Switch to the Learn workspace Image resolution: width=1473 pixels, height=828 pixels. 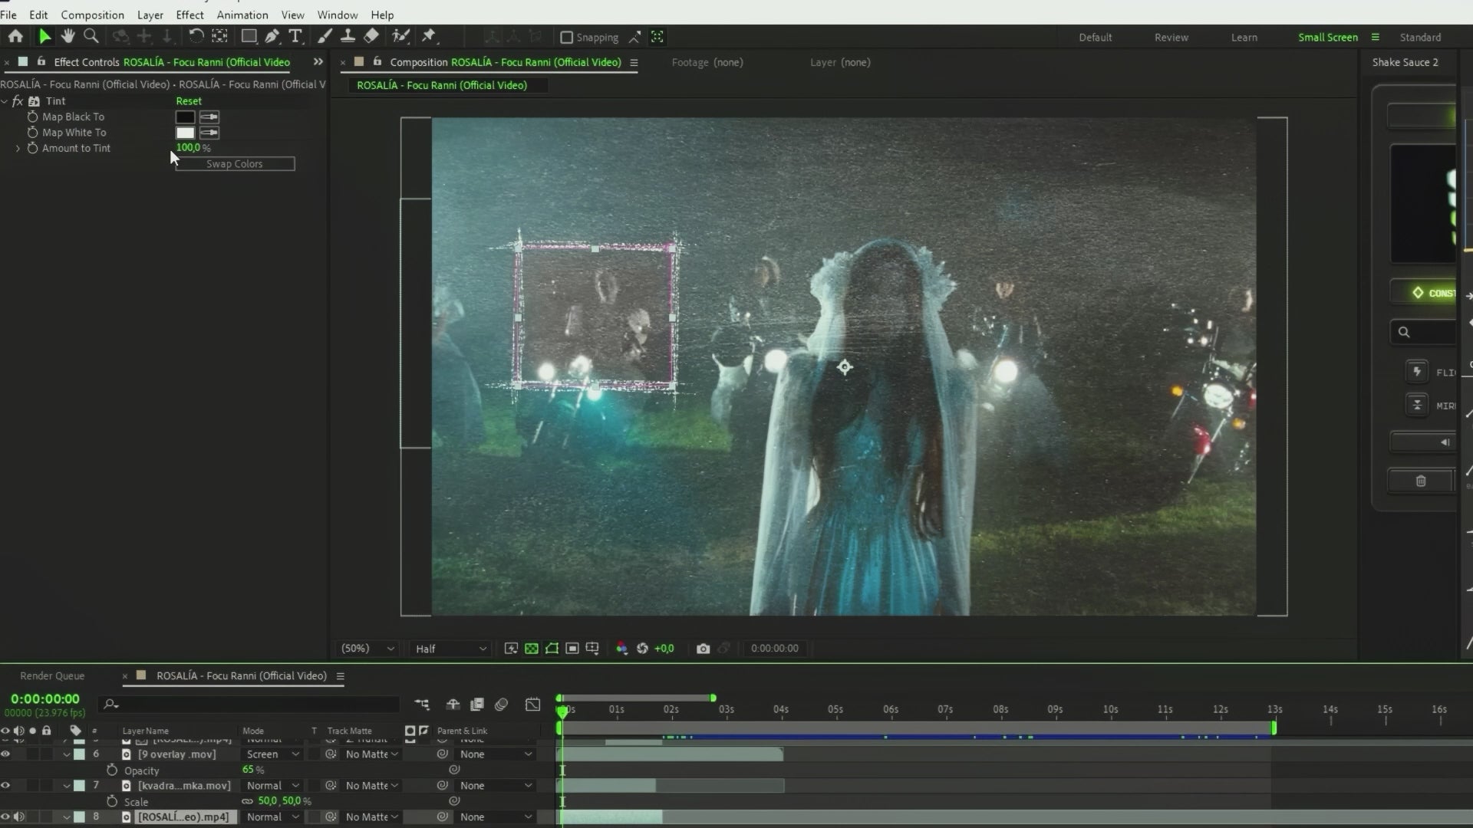[1244, 37]
